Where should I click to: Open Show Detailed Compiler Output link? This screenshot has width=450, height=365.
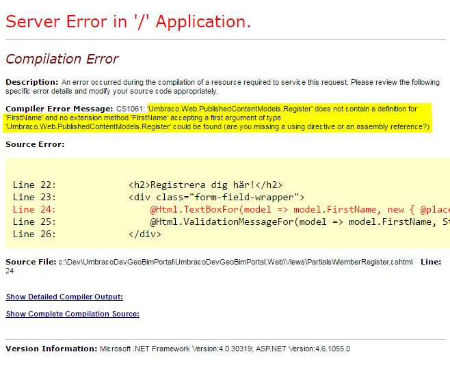[64, 297]
